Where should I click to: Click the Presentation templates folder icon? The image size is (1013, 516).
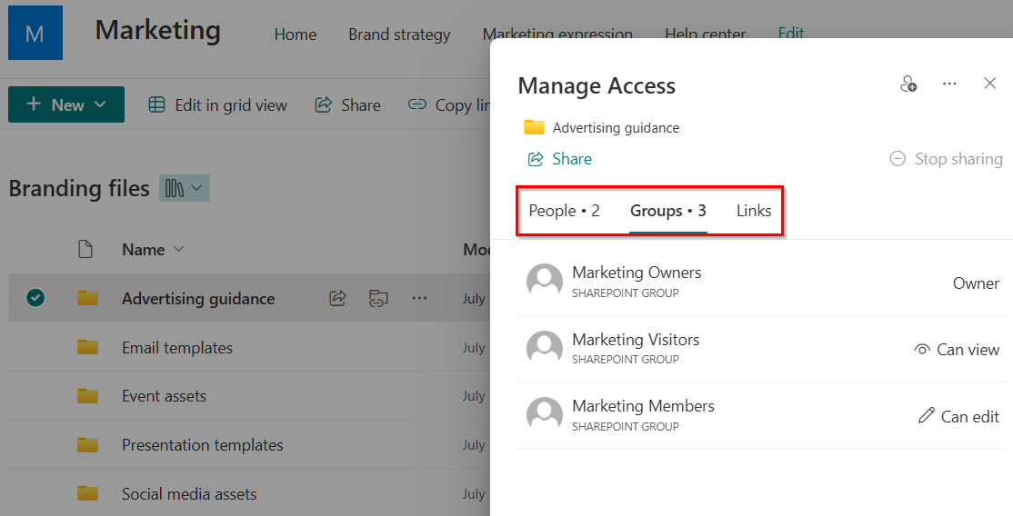point(88,445)
